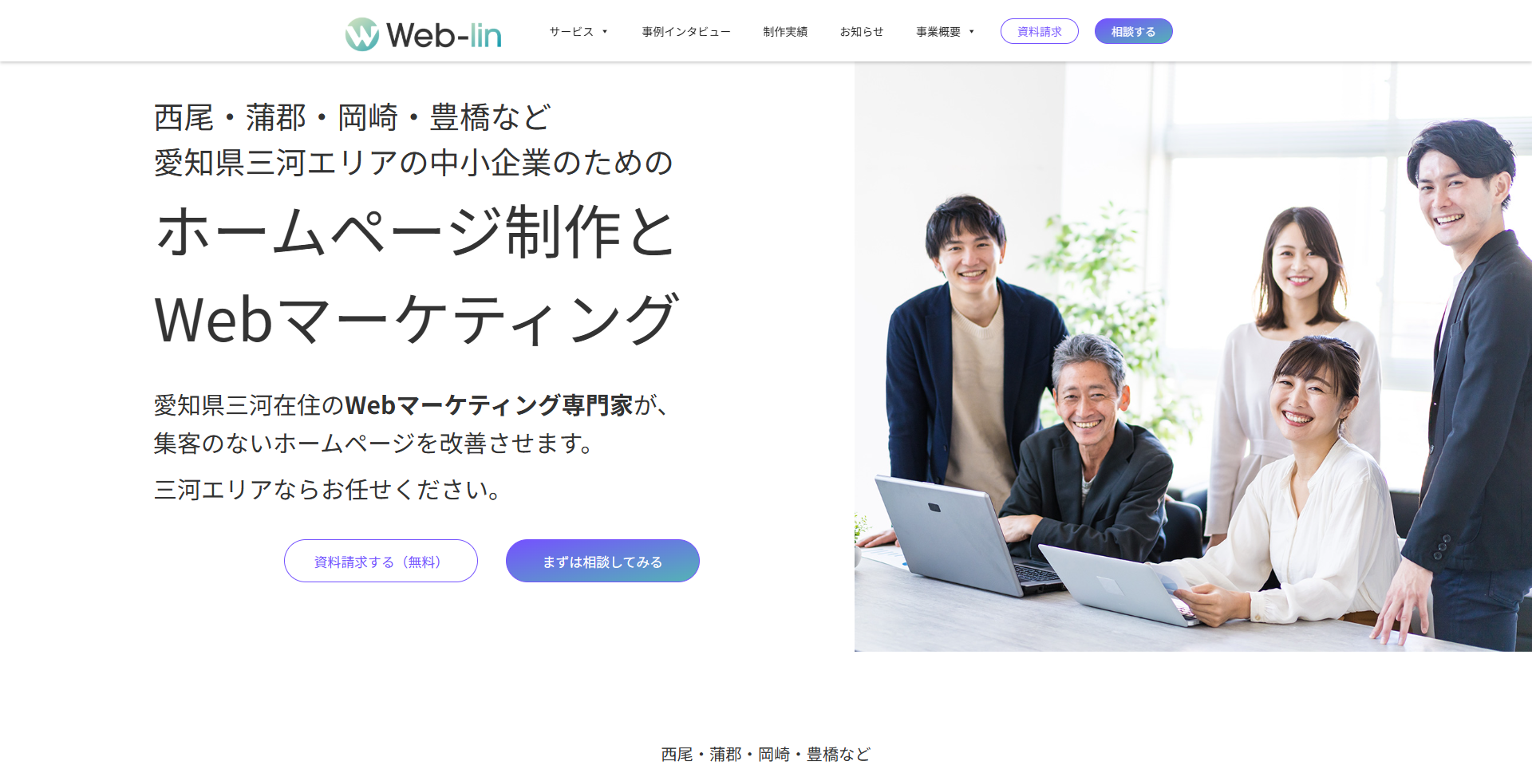Expand the 事業概要 dropdown arrow
1532x765 pixels.
(971, 32)
